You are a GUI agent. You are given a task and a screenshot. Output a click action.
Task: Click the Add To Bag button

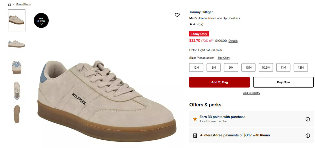219,82
